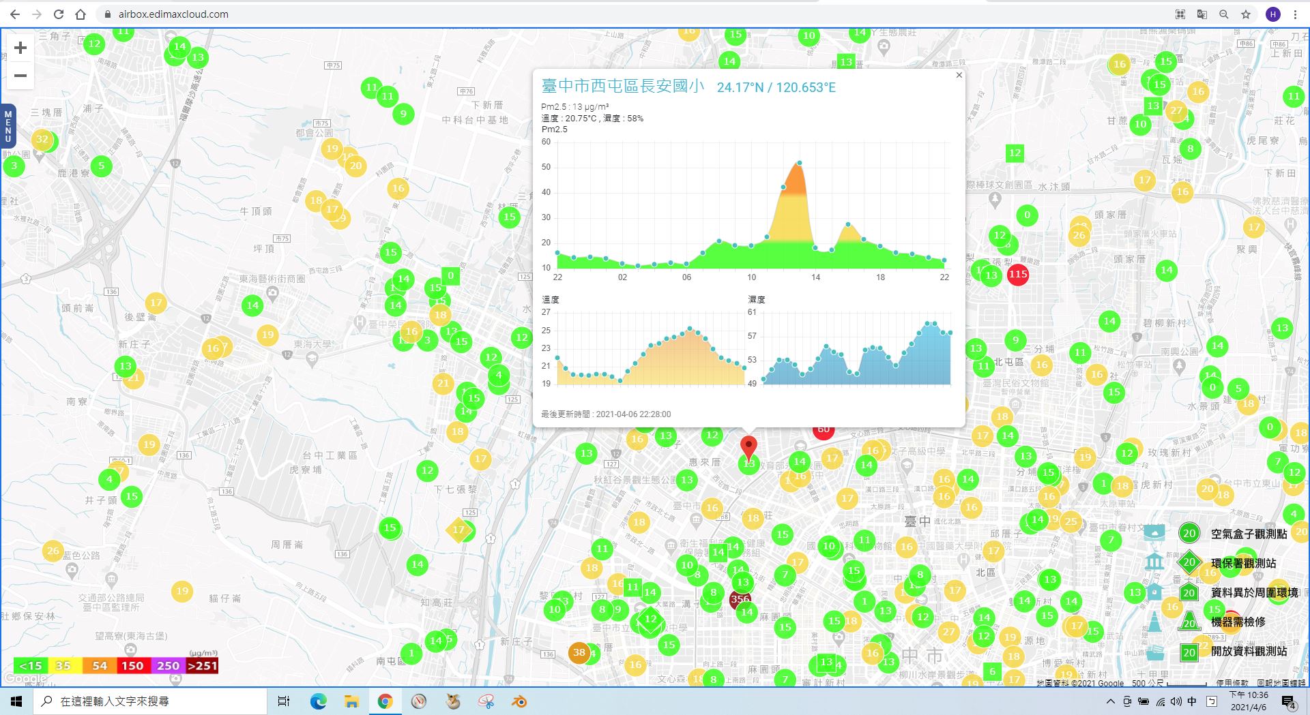Select the orange 38 sensor marker
Screen dimensions: 1310x715
tap(579, 652)
